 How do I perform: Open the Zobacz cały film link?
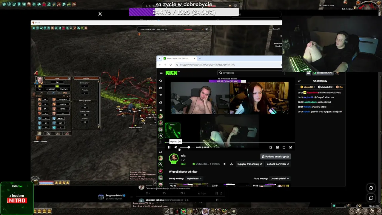pyautogui.click(x=278, y=164)
